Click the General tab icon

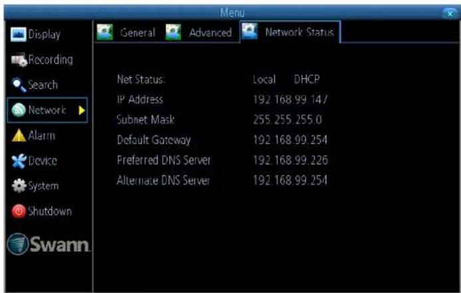coord(104,32)
